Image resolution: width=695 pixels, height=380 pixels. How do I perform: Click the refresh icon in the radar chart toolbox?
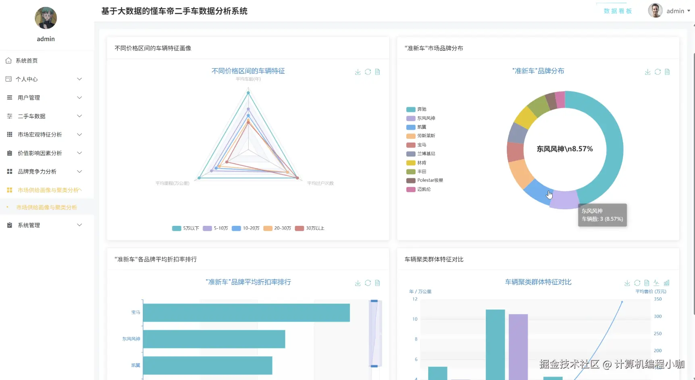tap(368, 72)
